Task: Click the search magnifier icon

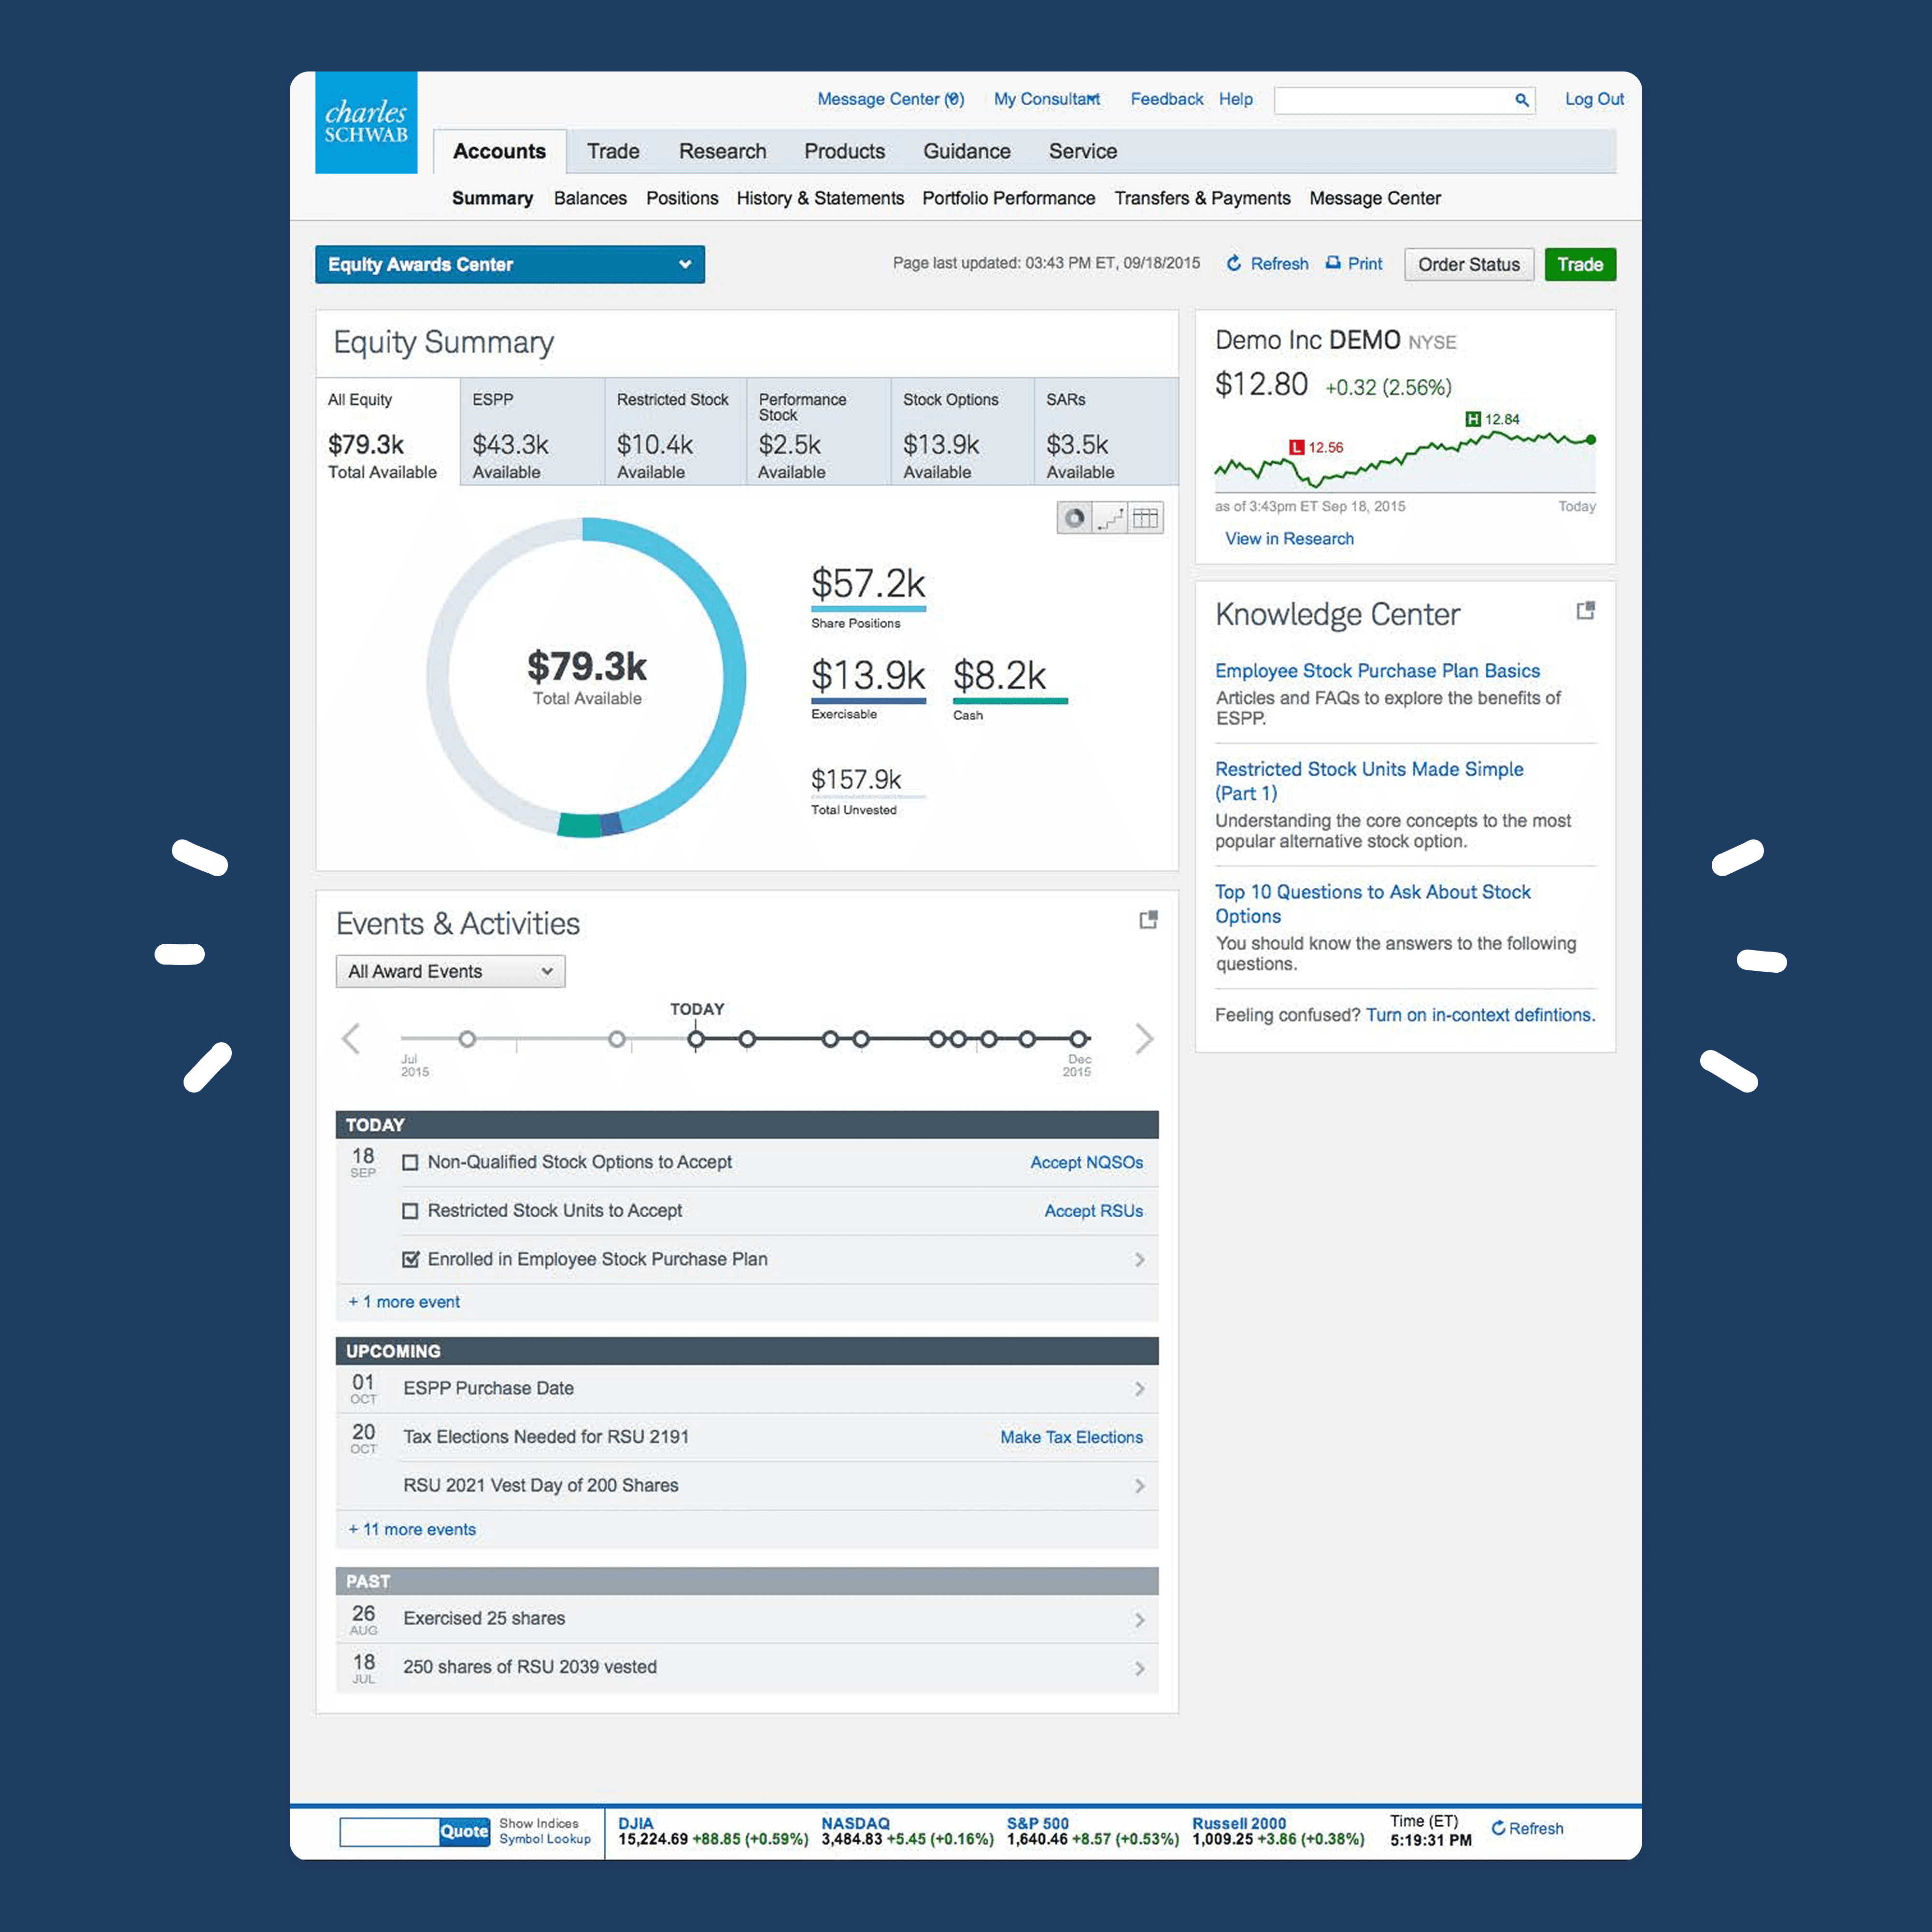Action: (x=1521, y=100)
